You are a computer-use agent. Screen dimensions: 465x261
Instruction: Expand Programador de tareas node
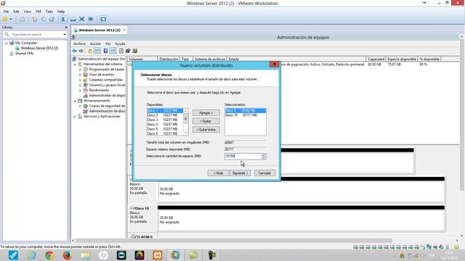click(80, 70)
